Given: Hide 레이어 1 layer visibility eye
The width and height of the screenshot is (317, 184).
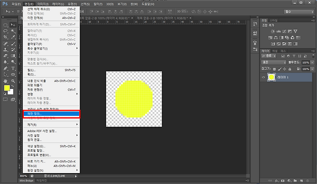Looking at the screenshot, I should point(263,77).
